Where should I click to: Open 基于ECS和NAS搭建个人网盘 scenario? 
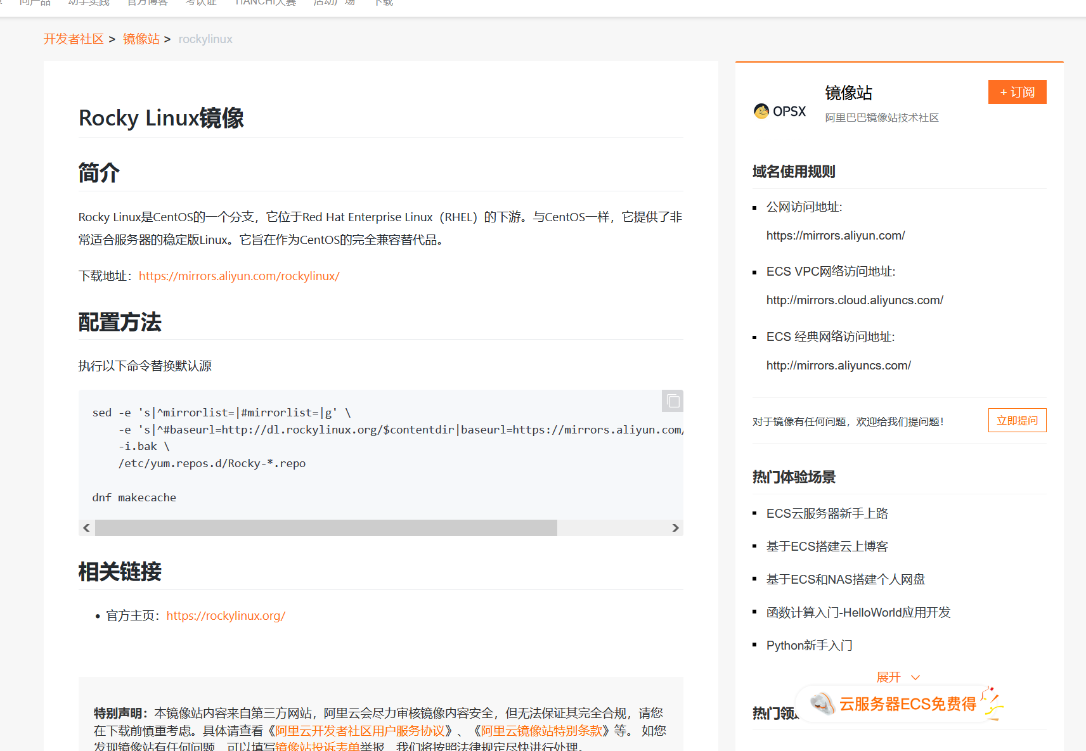(x=846, y=579)
